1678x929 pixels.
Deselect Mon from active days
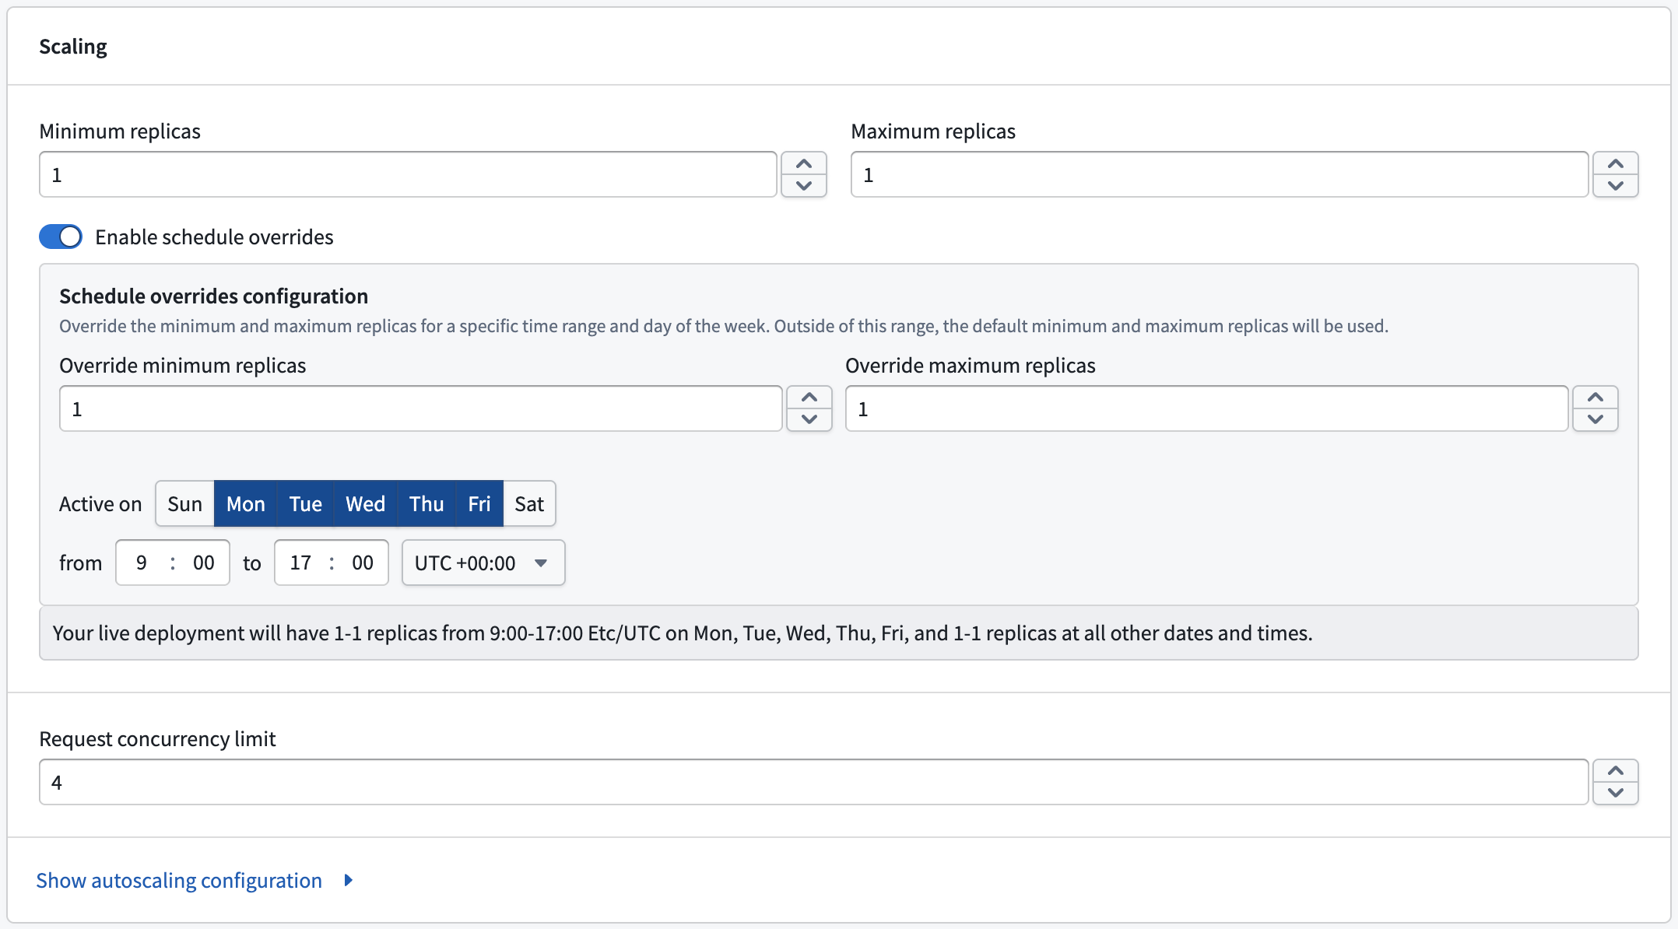(x=246, y=504)
